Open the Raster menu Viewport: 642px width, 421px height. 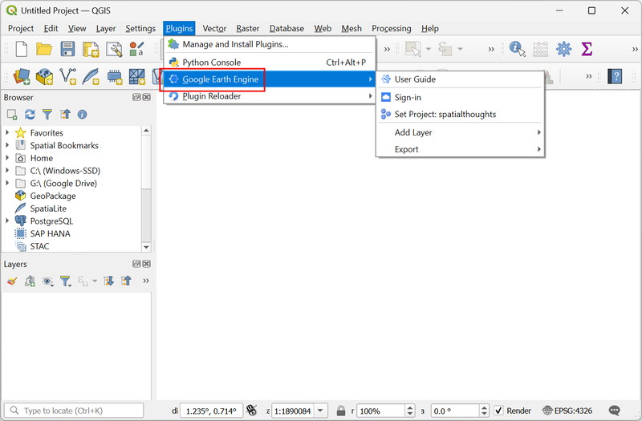point(248,28)
